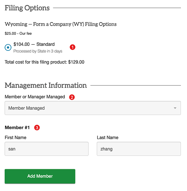
Task: Focus the First Name field containing "san"
Action: [x=46, y=149]
